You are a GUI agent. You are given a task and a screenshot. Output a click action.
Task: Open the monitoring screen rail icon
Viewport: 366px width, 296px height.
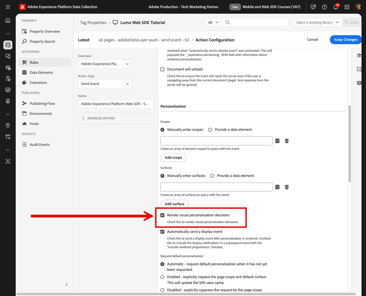8,90
